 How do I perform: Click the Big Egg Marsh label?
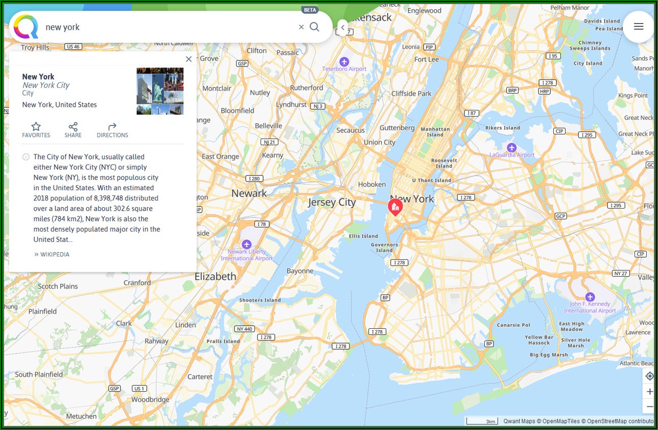(548, 355)
